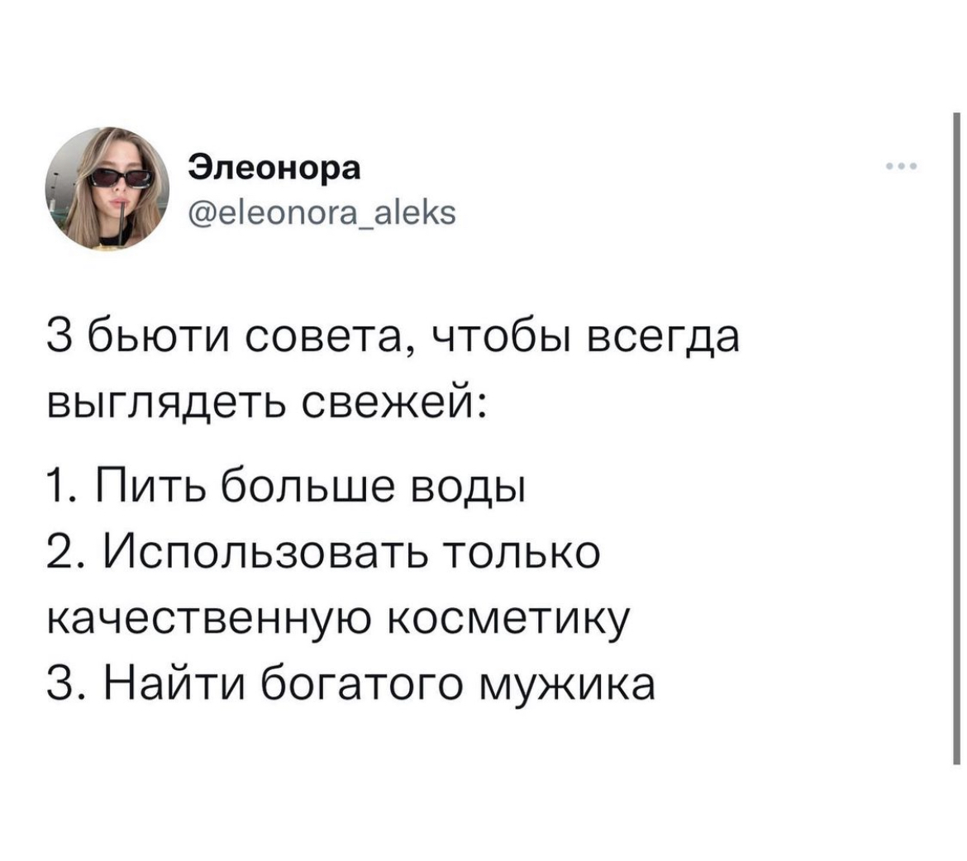The image size is (967, 861).
Task: Click the text '2. Использовать только'
Action: [323, 552]
